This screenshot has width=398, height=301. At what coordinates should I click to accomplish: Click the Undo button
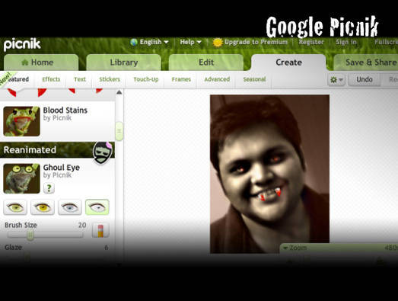tap(365, 79)
